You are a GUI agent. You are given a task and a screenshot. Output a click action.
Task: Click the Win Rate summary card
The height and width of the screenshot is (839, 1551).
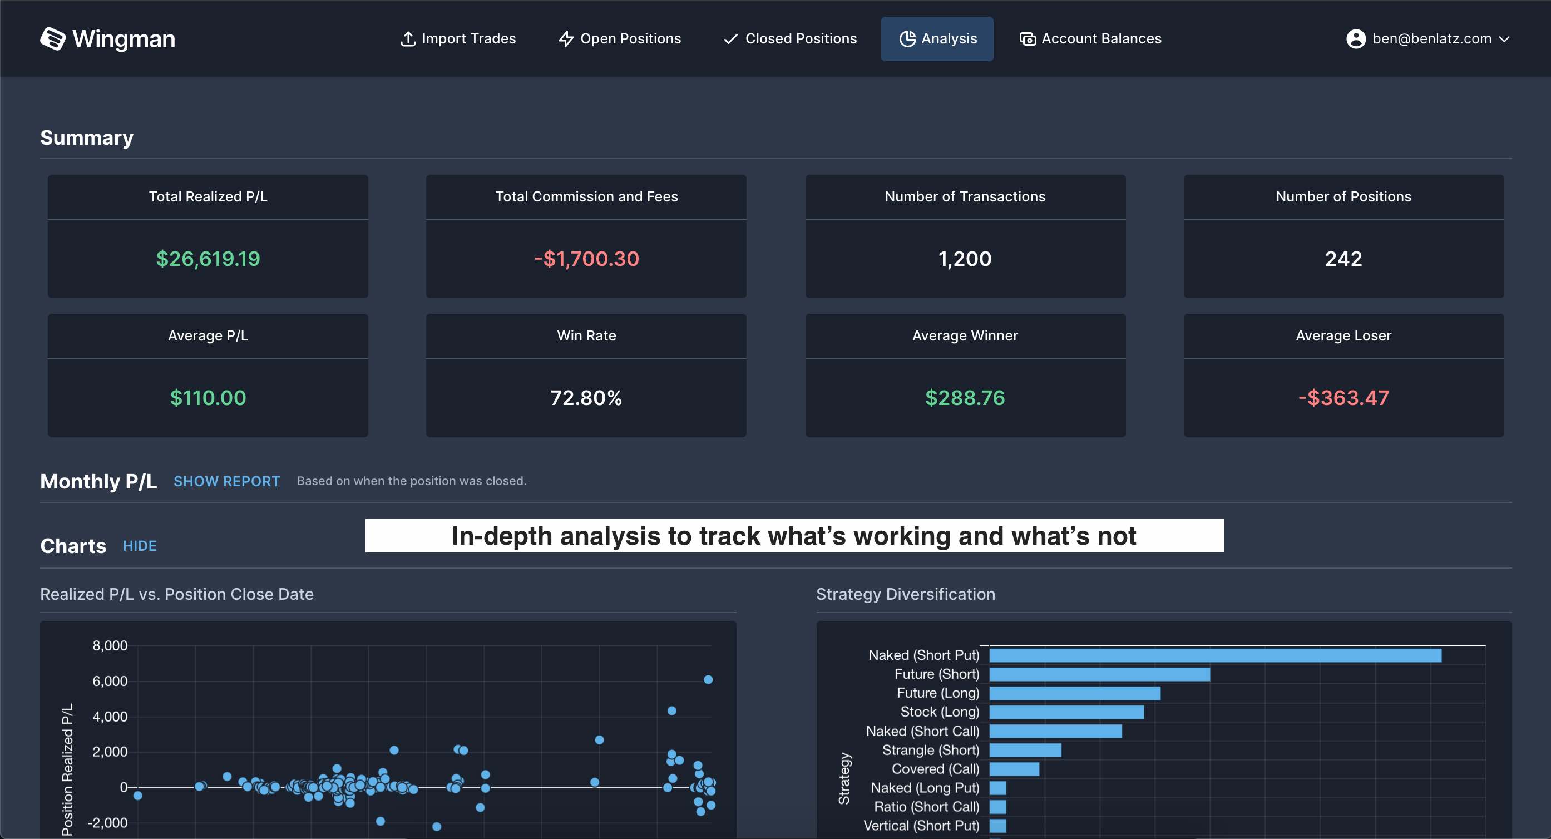point(586,374)
